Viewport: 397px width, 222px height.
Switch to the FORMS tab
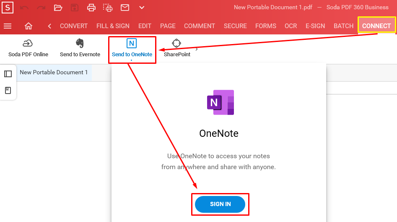[266, 26]
